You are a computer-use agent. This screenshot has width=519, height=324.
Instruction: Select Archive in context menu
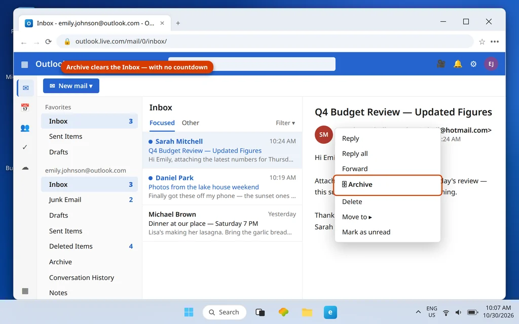[x=388, y=185]
